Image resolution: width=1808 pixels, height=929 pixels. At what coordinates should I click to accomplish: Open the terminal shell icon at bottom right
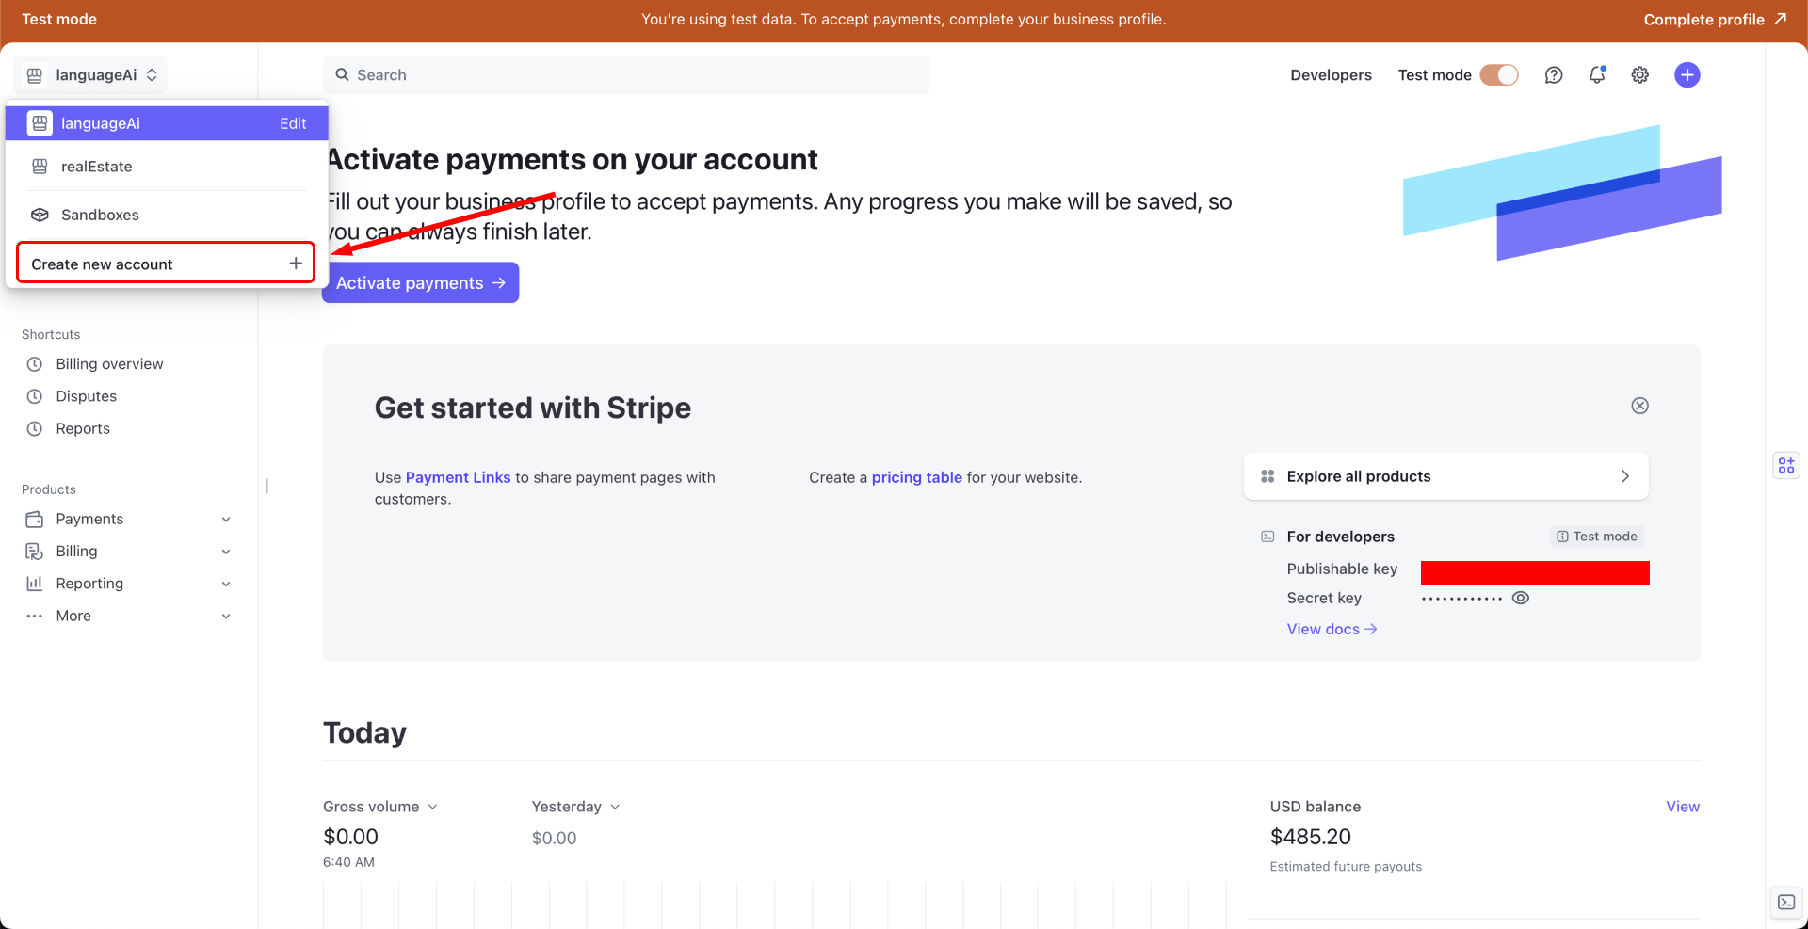pyautogui.click(x=1786, y=902)
